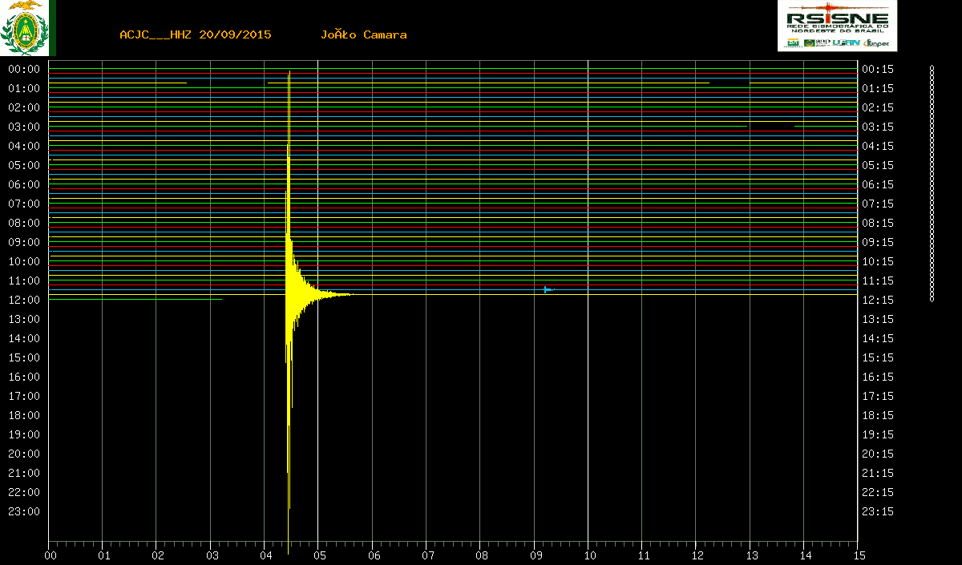Click the dotted vertical bar at far right

click(932, 184)
